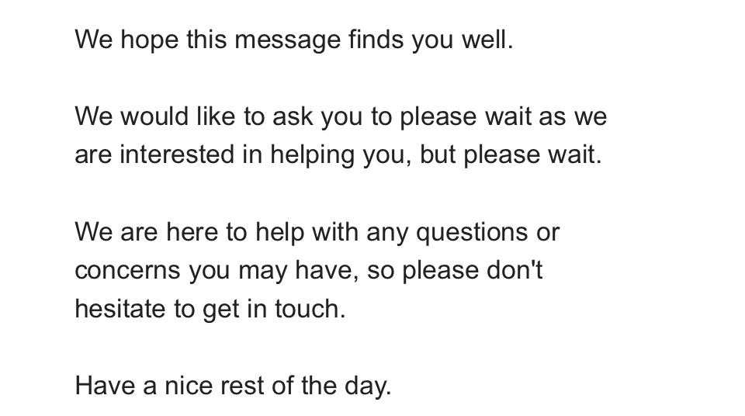Click the phrase 'get in touch.'
The image size is (745, 416).
click(274, 310)
